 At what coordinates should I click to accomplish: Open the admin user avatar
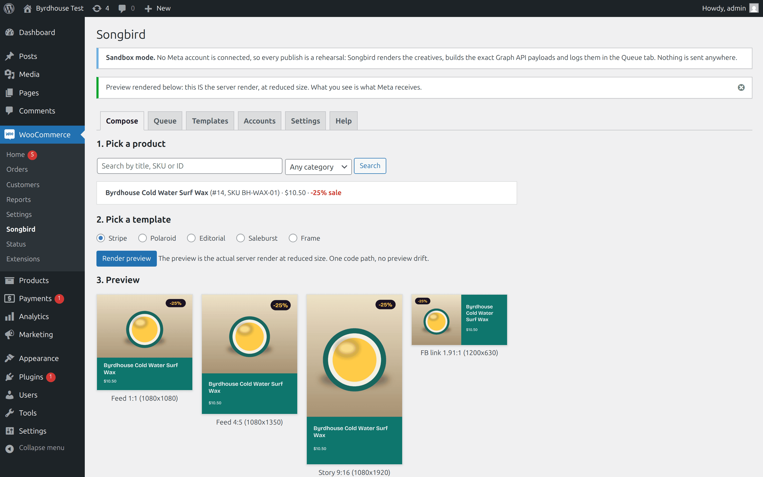pos(754,8)
